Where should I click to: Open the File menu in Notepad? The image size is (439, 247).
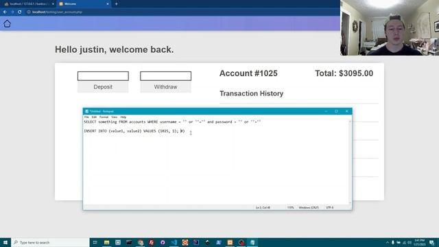(86, 117)
